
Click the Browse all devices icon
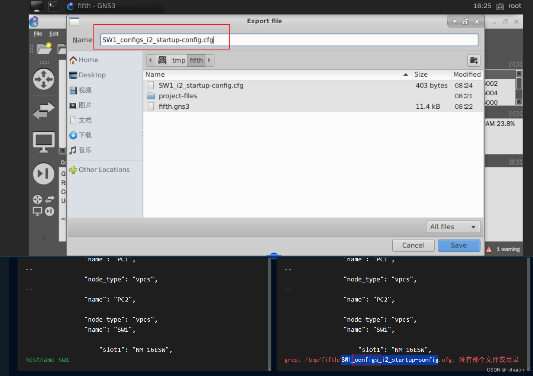[x=44, y=205]
